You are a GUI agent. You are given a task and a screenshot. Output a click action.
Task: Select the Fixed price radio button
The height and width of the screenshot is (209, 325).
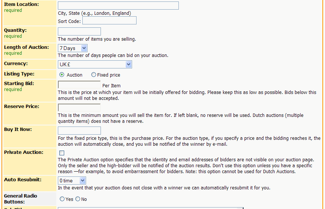[x=94, y=75]
